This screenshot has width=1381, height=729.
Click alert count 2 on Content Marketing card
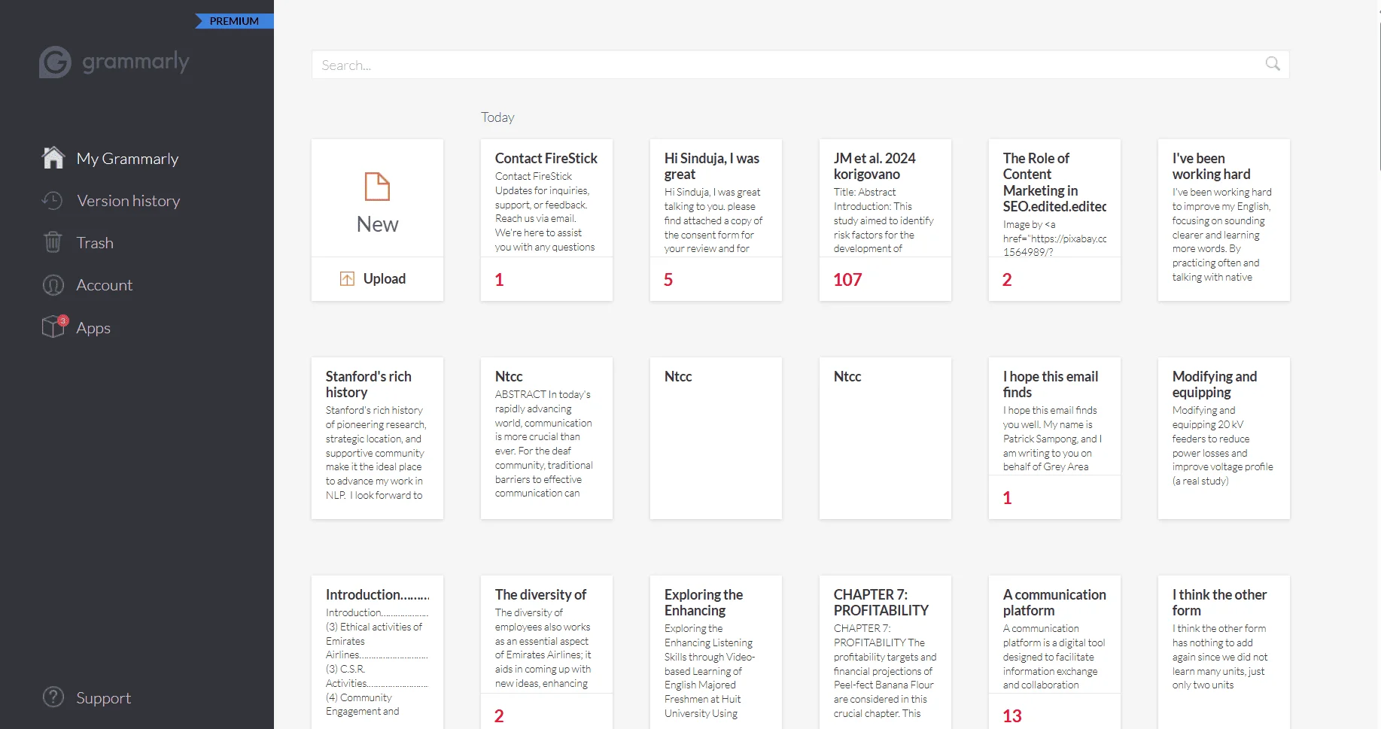point(1007,280)
